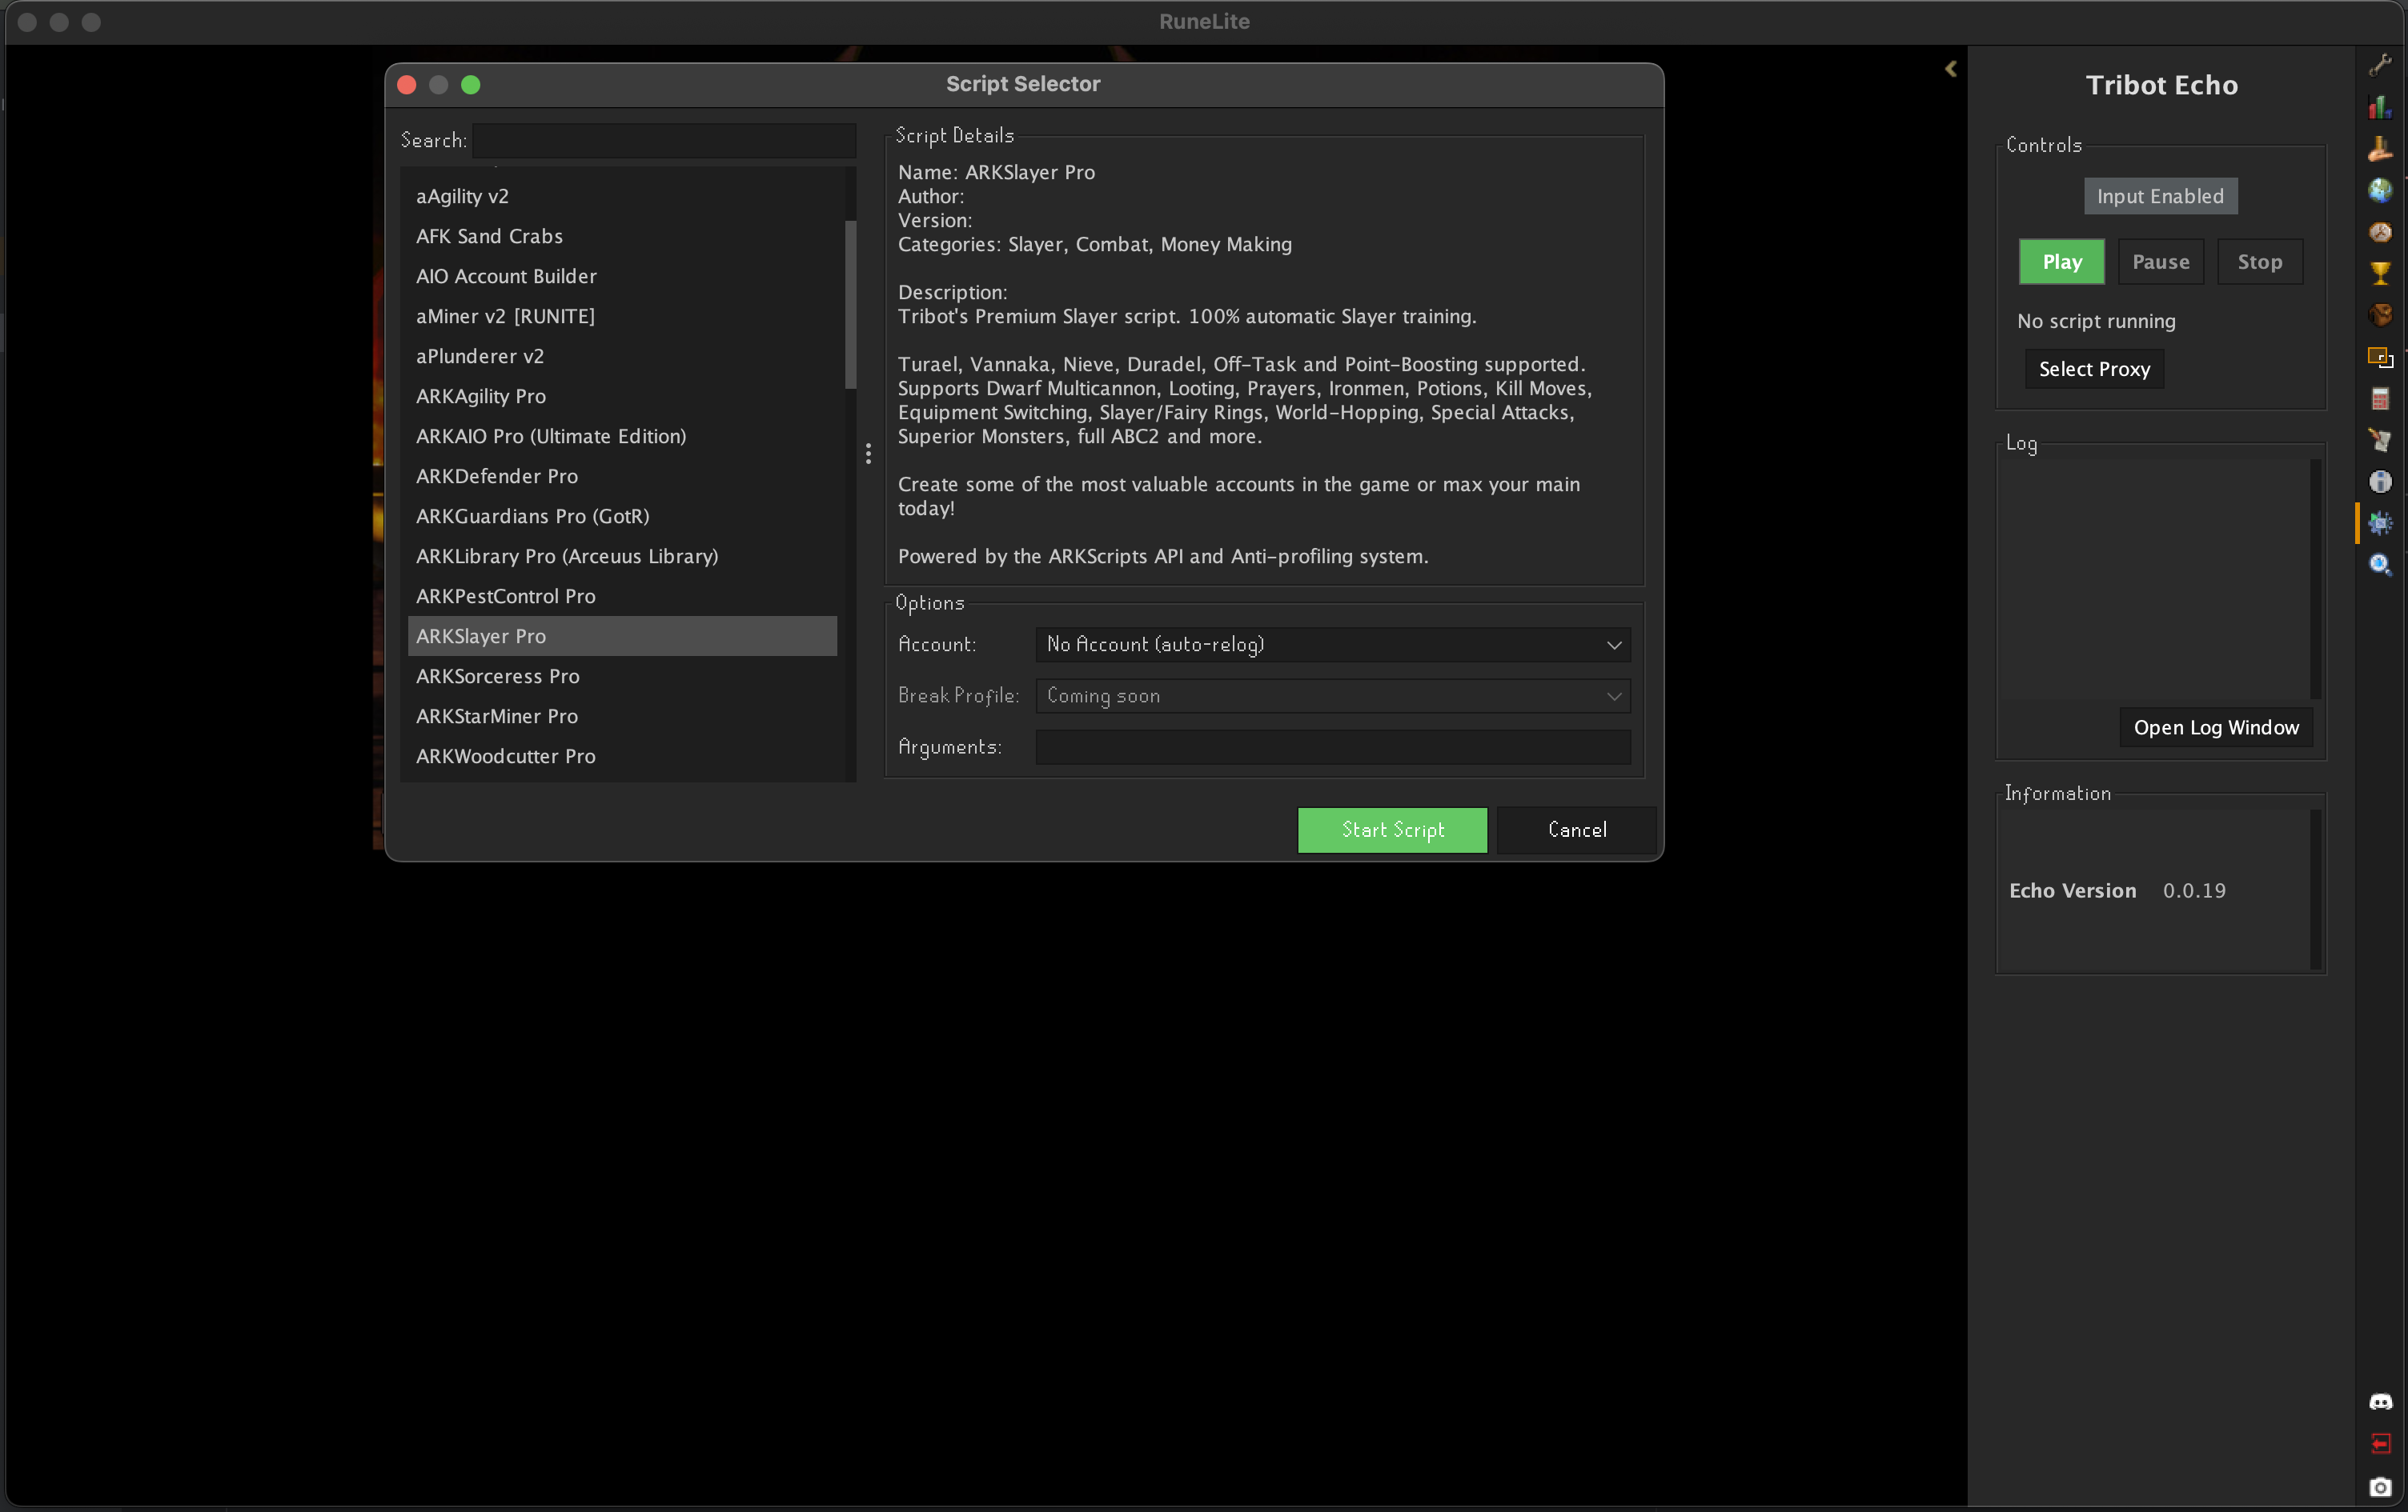Click Select Proxy

pos(2093,369)
